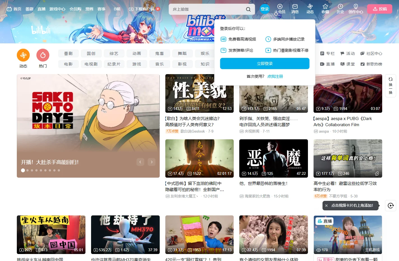Click the blue 立即登录 button
This screenshot has height=261, width=399.
coord(265,64)
